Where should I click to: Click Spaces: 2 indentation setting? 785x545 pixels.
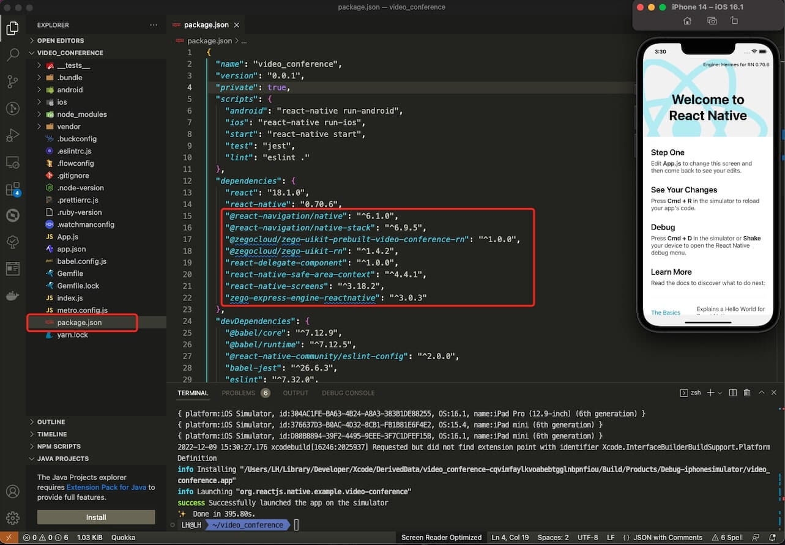(x=553, y=538)
